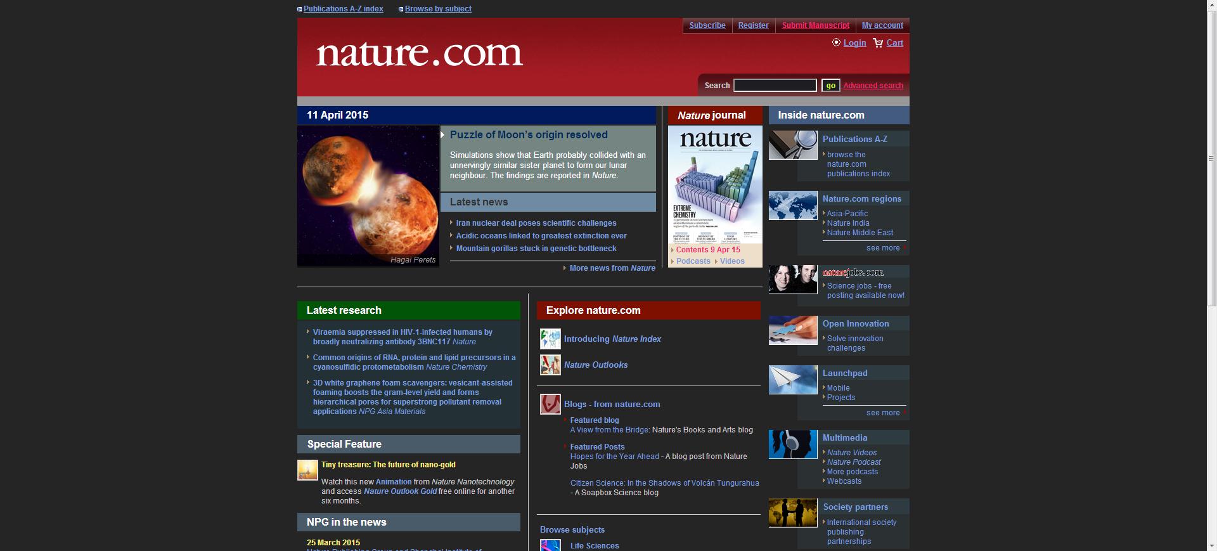
Task: Click the Society partners handshake thumbnail
Action: tap(793, 513)
